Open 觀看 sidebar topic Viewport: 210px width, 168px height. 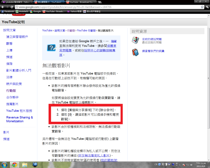click(x=9, y=43)
